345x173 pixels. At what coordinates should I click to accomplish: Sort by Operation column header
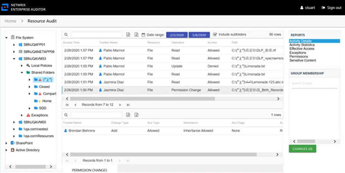click(178, 42)
